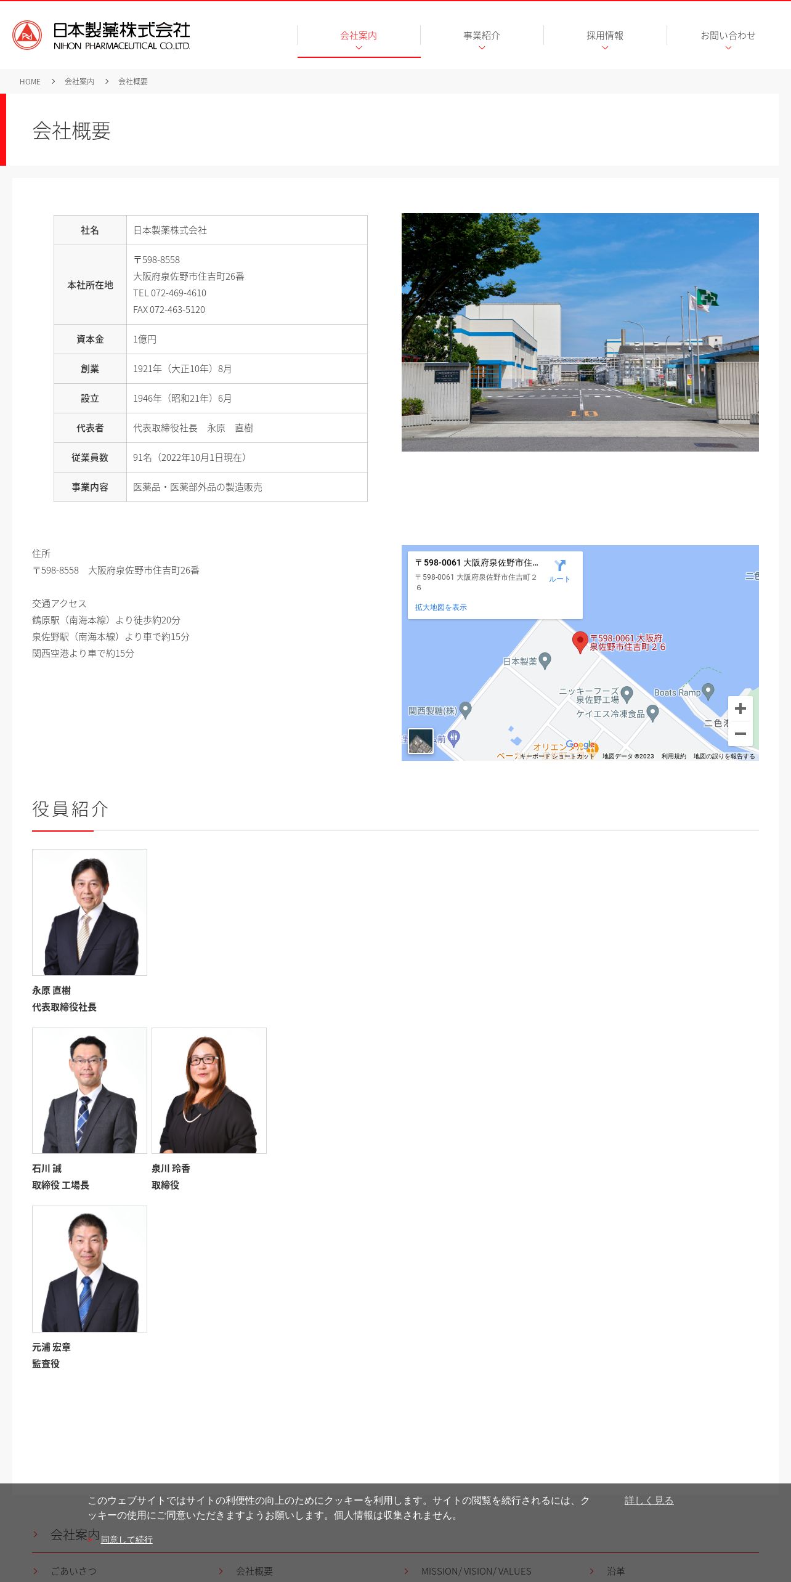Open the 永原 直樹 president portrait
Screen dimensions: 791x1582
(89, 912)
